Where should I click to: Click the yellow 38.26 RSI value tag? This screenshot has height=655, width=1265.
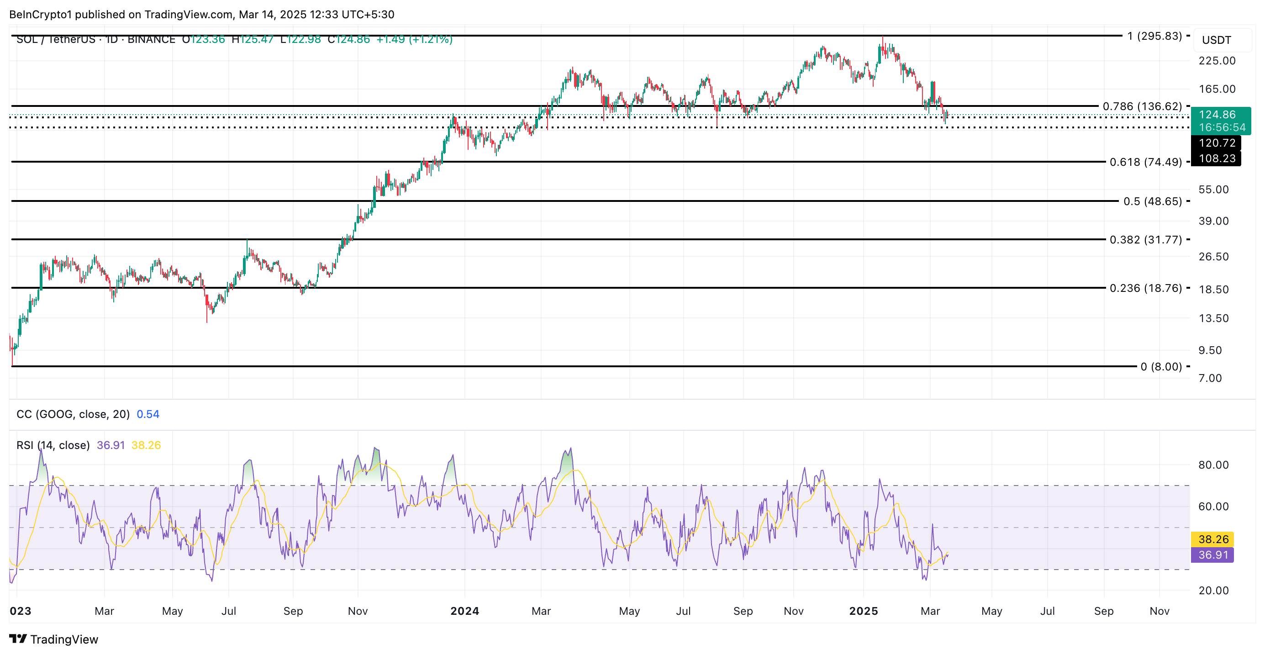pos(1213,539)
